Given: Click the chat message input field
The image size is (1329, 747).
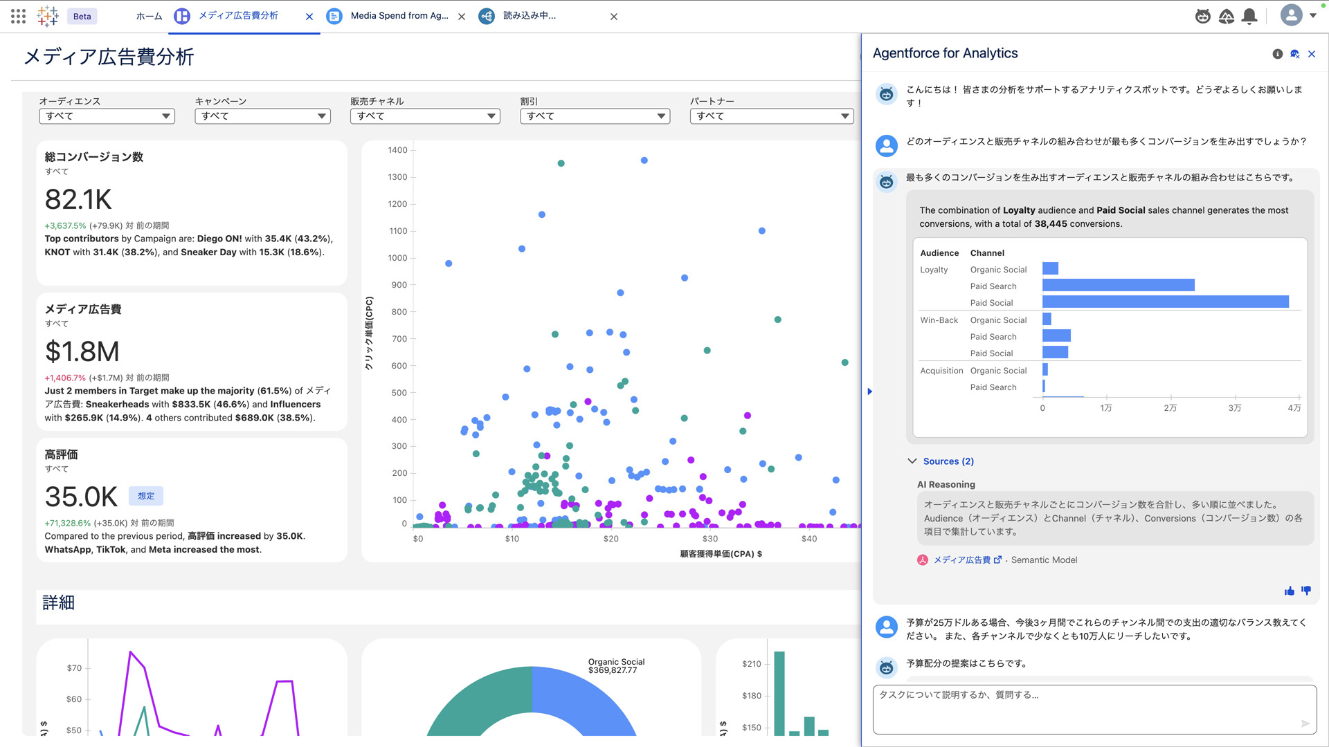Looking at the screenshot, I should click(x=1094, y=710).
